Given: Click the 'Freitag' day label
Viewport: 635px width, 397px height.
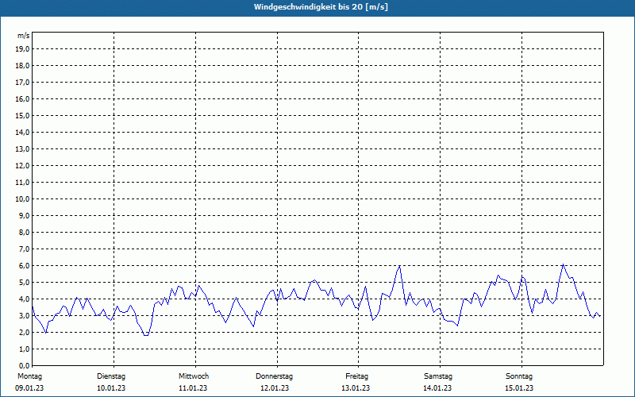Looking at the screenshot, I should [356, 376].
